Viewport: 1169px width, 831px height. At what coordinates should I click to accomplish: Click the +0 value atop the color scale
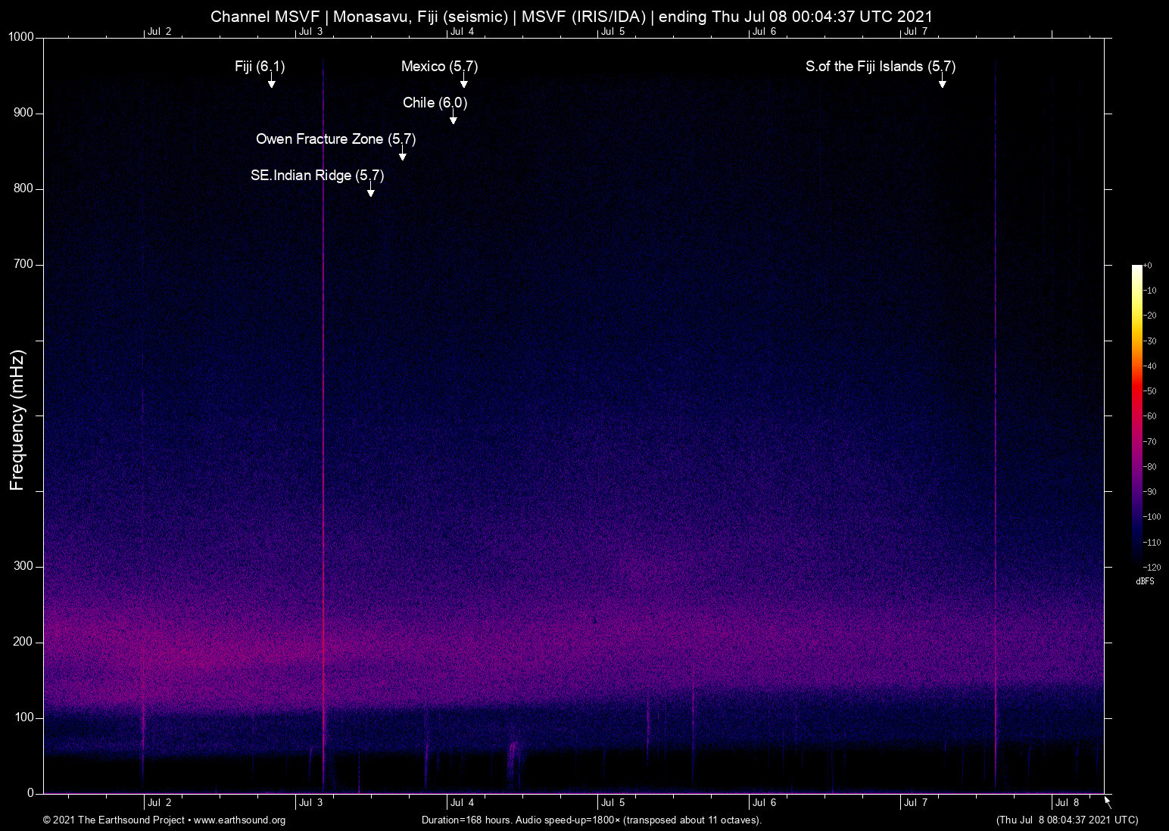pyautogui.click(x=1148, y=266)
